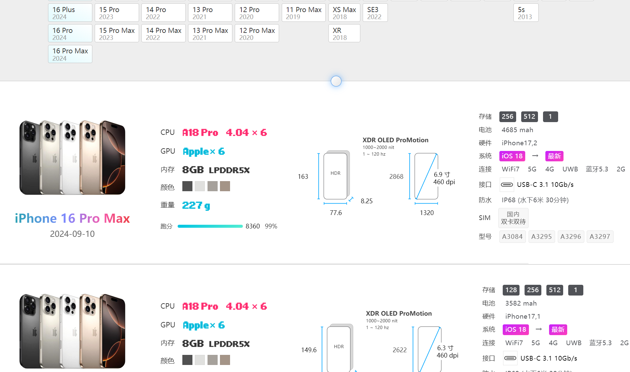The height and width of the screenshot is (372, 630).
Task: Click the iPhone 16 Pro Max product image
Action: tap(72, 158)
